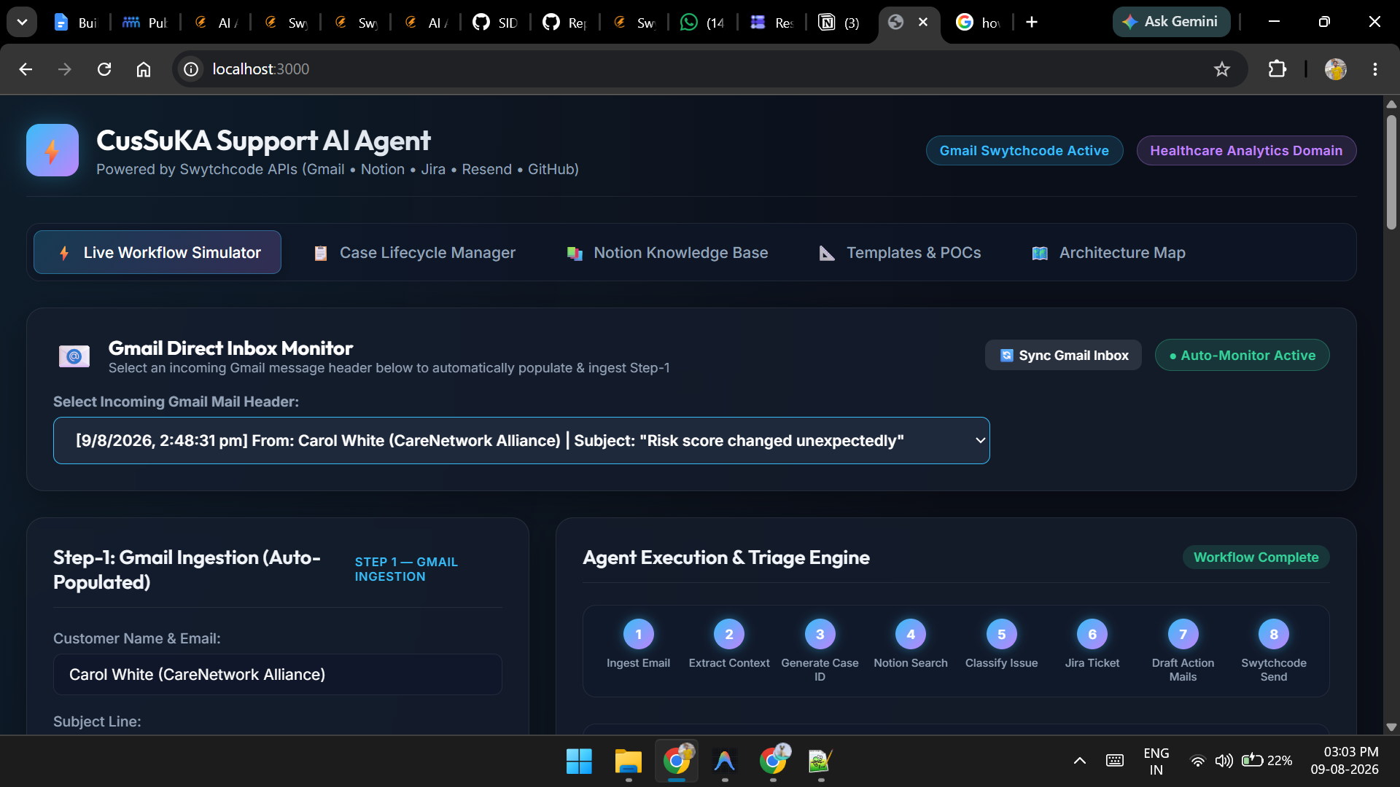Select step 1 Ingest Email circle
1400x787 pixels.
pyautogui.click(x=639, y=634)
